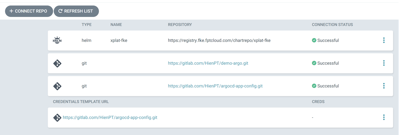Click the Helm icon on xplat-fke row
Screen dimensions: 399x135
tap(57, 40)
